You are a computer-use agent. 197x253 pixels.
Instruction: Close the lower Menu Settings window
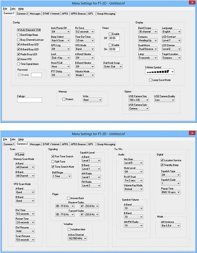pos(192,133)
